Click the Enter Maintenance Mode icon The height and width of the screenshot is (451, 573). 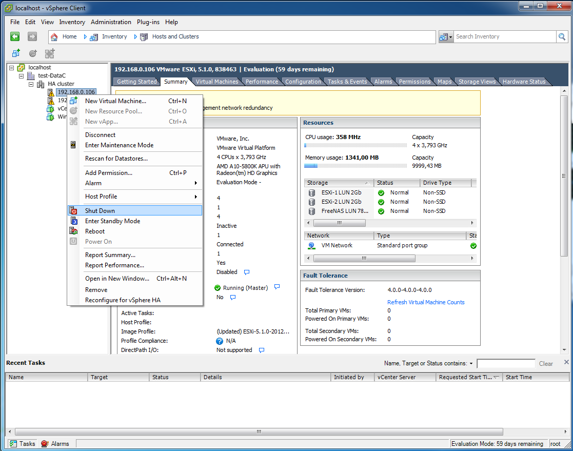(x=73, y=145)
